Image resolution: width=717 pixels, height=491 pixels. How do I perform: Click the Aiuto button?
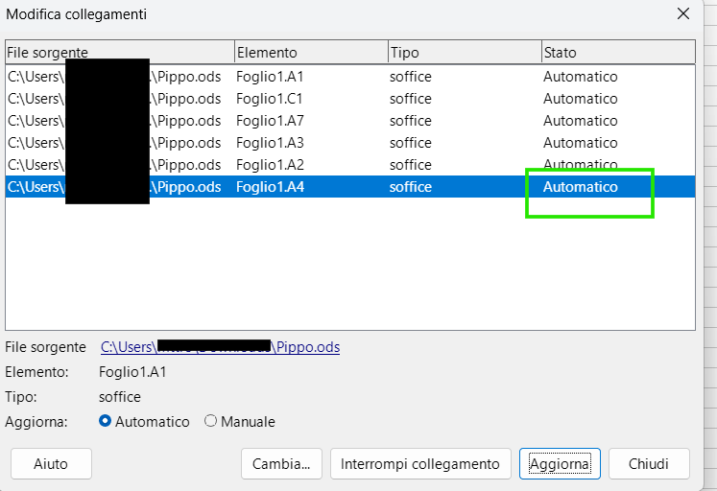pos(51,464)
